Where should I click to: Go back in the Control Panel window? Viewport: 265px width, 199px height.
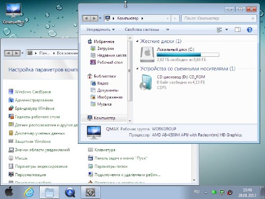8,53
